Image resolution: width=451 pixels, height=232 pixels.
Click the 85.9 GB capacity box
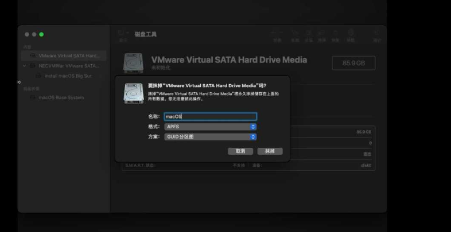pos(353,63)
